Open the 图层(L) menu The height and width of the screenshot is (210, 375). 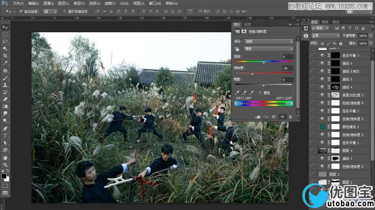click(63, 4)
